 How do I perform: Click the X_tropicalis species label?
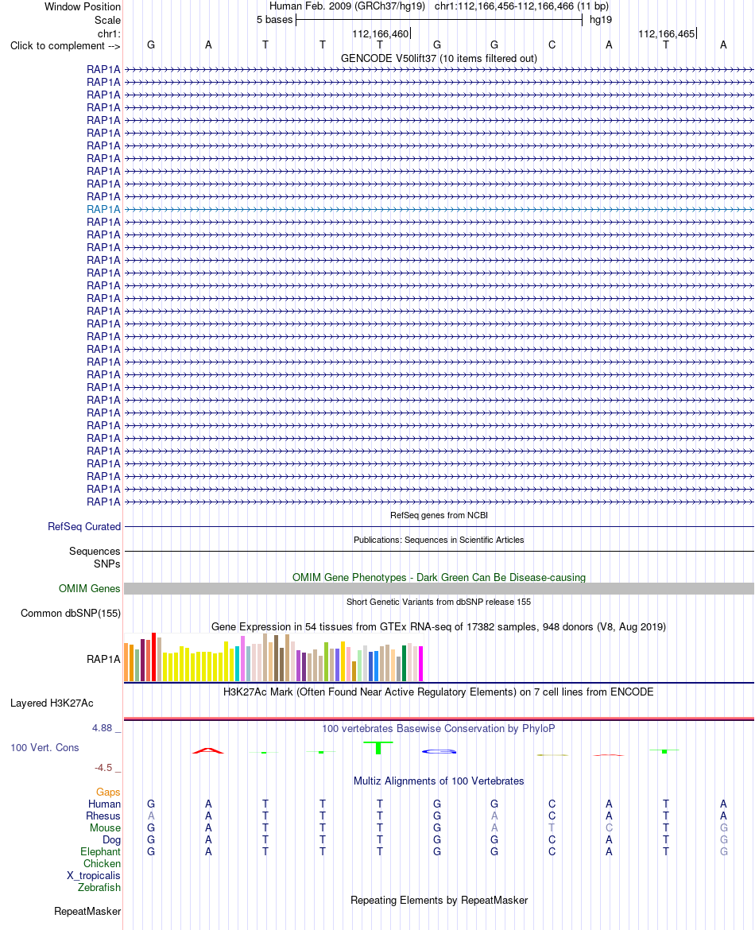[93, 876]
